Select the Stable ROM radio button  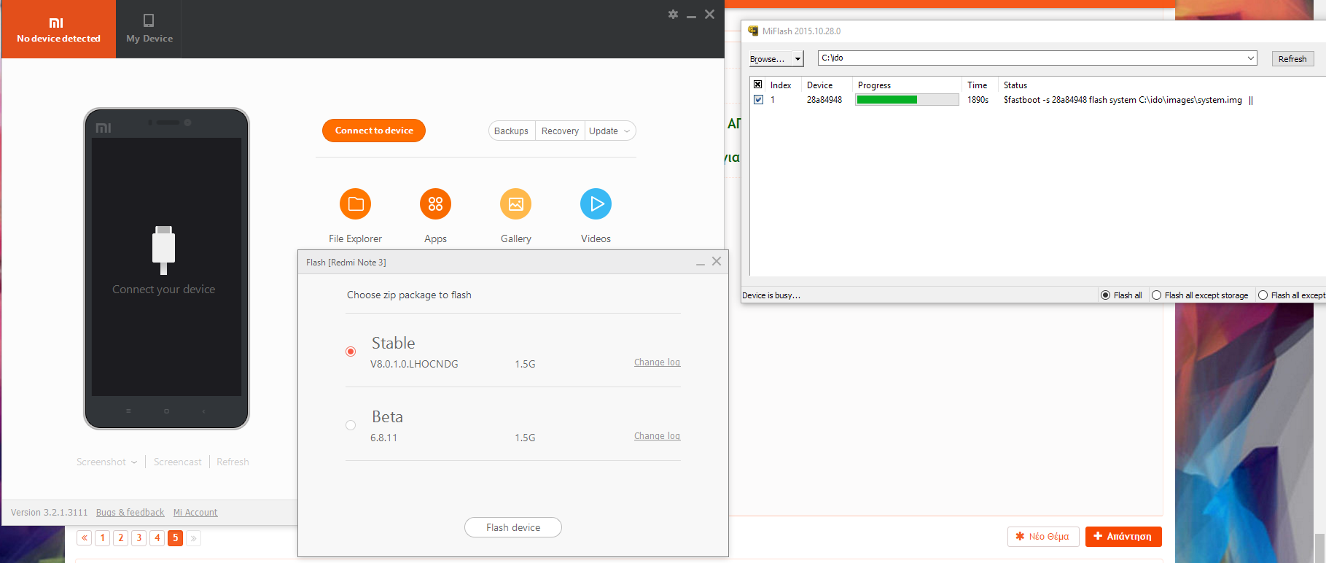(x=351, y=352)
